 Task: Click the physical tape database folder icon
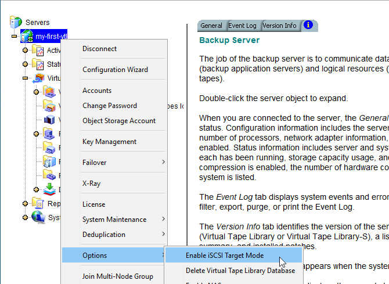(x=49, y=175)
